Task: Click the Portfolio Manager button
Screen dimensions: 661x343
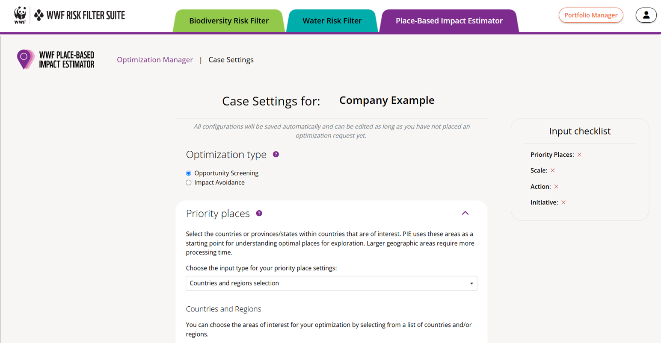Action: click(x=591, y=15)
